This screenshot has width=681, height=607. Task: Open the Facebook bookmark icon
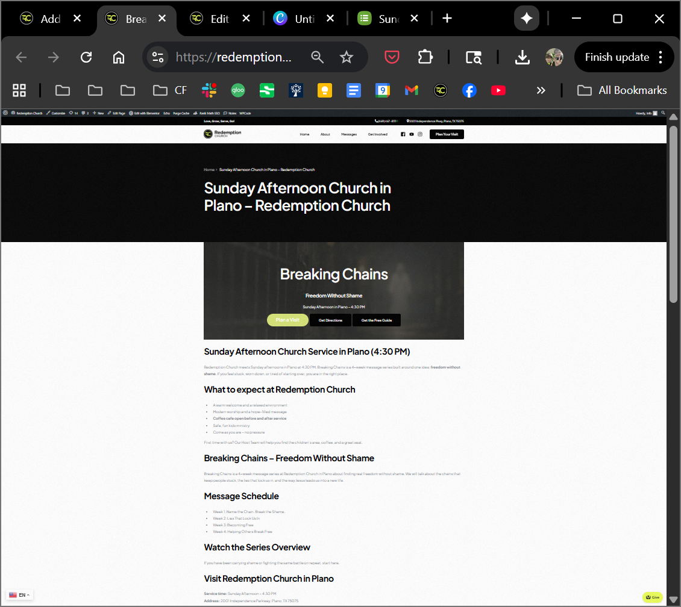tap(469, 90)
